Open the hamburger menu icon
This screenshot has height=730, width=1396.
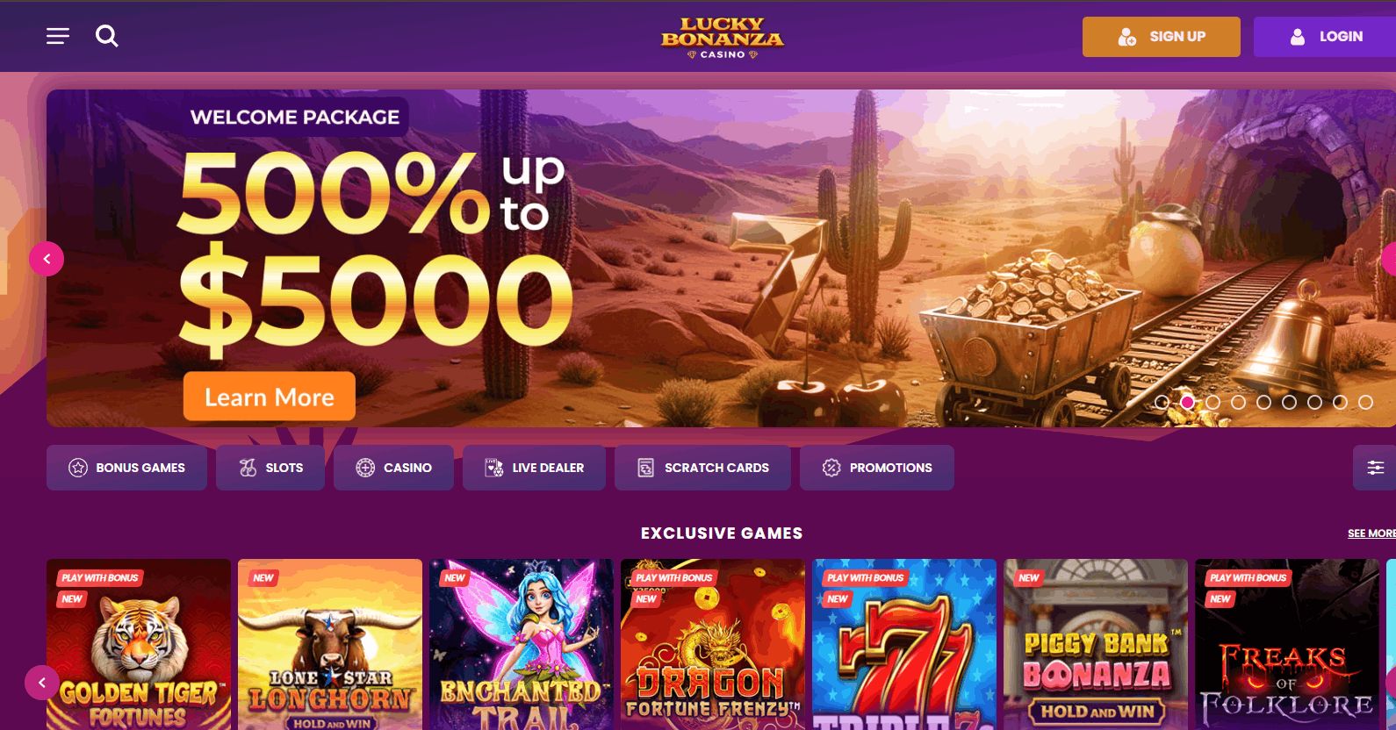click(58, 36)
